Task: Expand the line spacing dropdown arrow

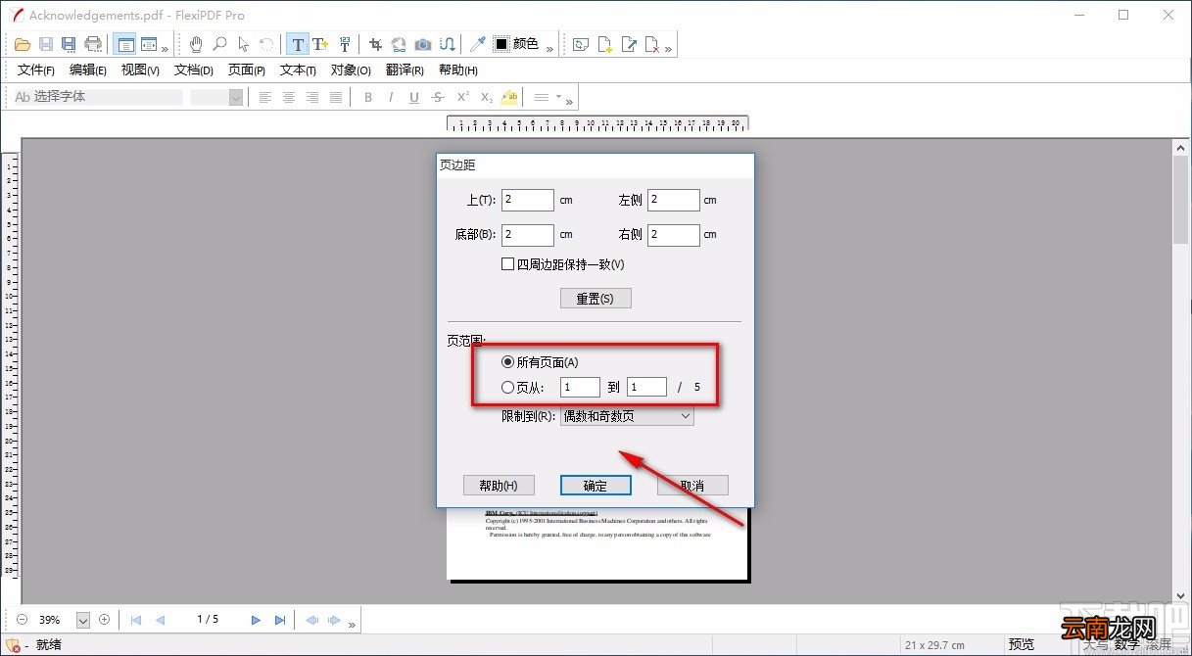Action: [x=558, y=97]
